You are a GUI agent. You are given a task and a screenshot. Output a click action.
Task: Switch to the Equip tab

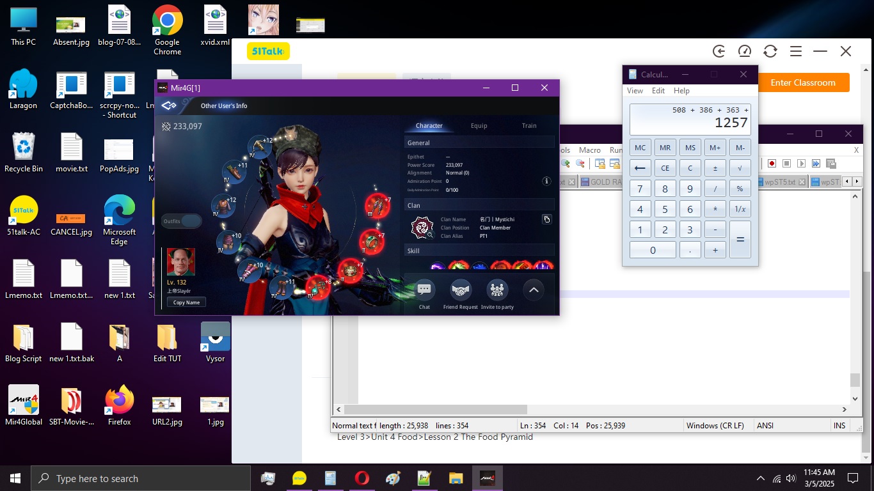[479, 126]
